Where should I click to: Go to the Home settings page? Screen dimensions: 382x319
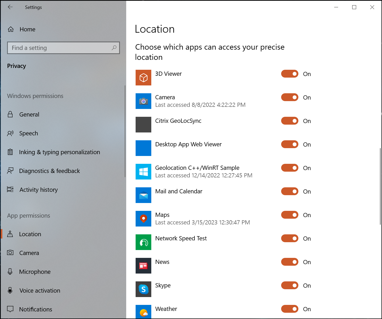point(27,29)
